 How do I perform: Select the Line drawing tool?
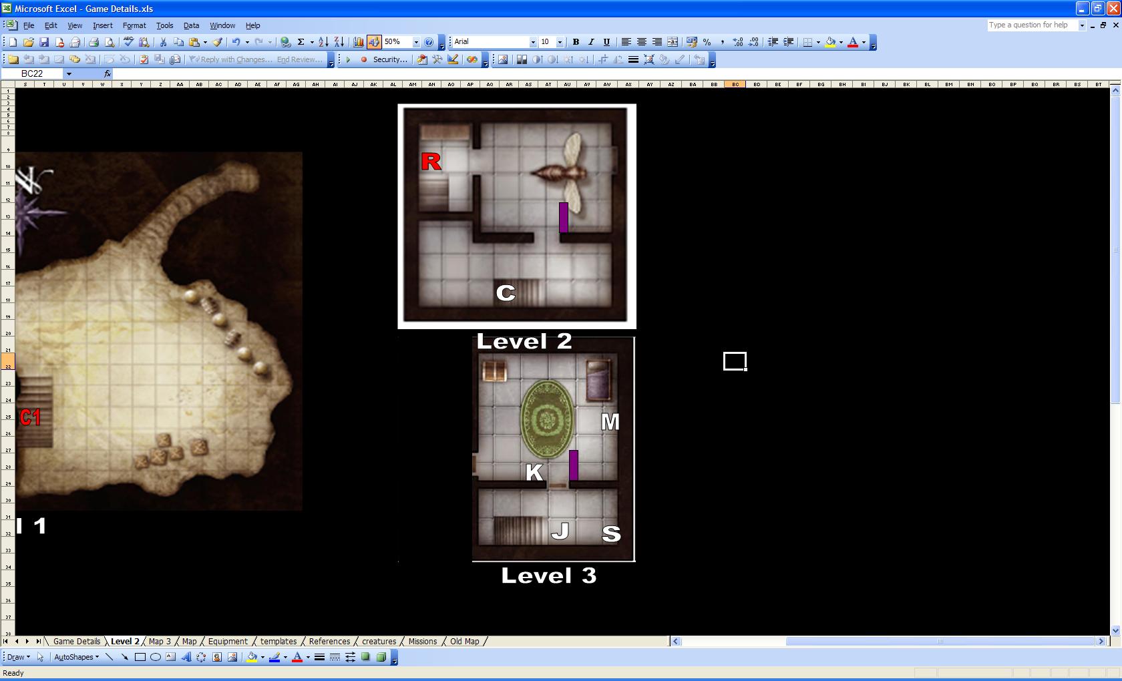click(110, 657)
